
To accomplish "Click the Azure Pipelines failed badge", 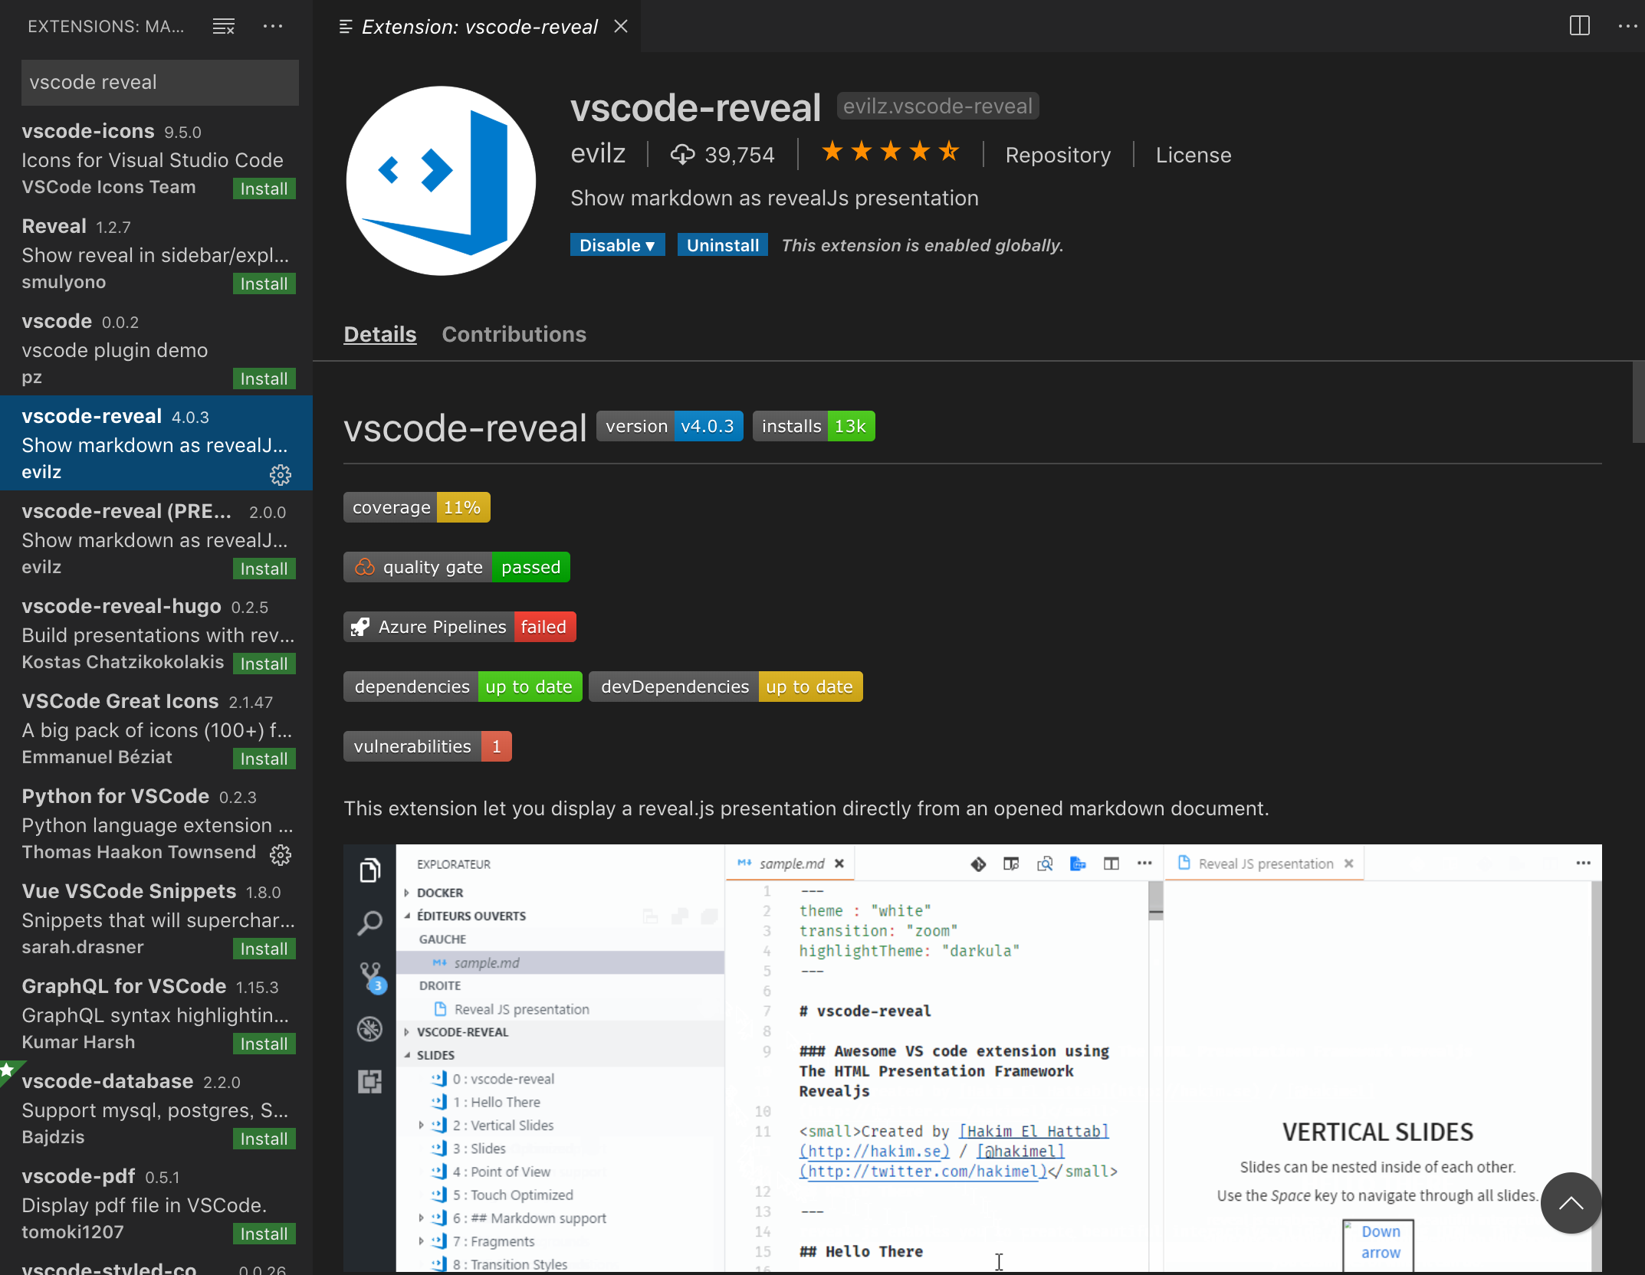I will pos(460,627).
